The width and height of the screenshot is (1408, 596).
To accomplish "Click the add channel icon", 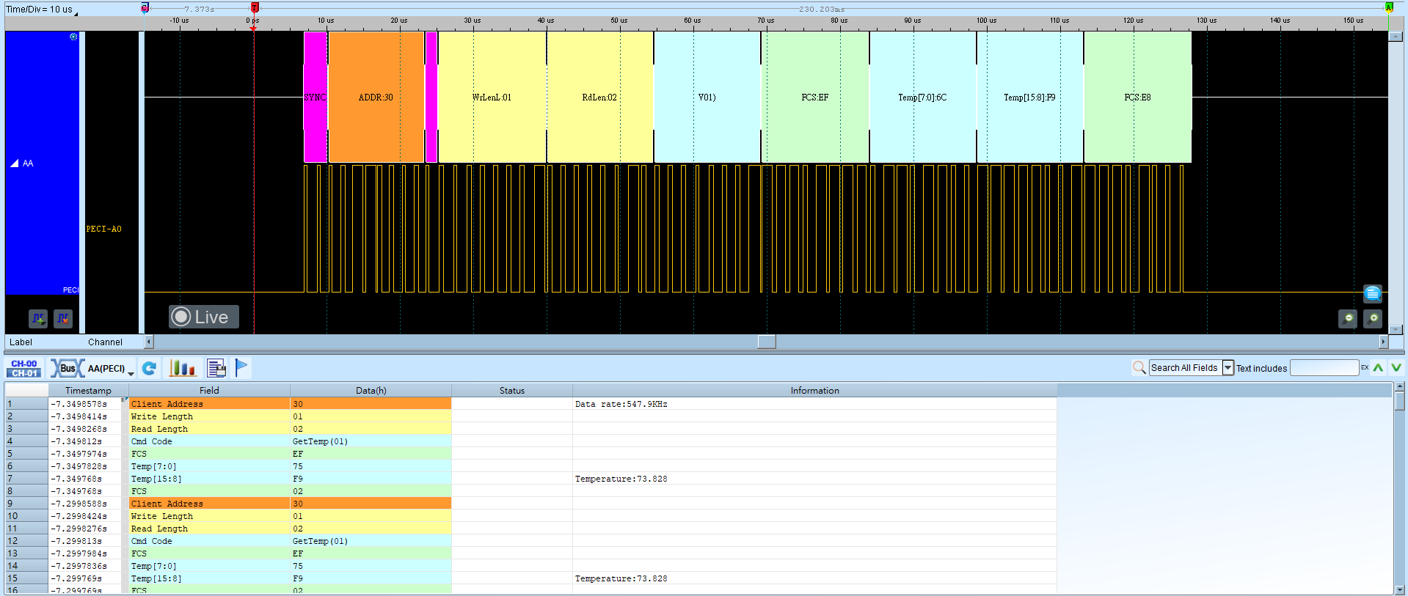I will [x=38, y=319].
